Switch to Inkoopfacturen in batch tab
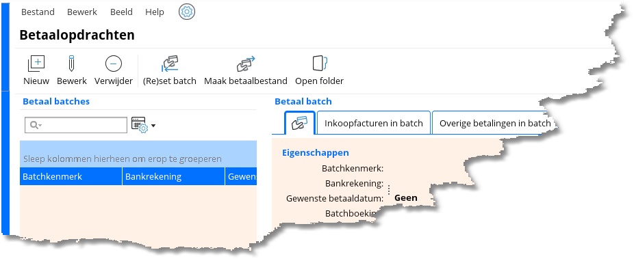Viewport: 634px width, 263px height. point(374,123)
